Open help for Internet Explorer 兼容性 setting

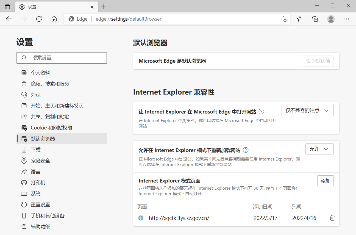261,112
